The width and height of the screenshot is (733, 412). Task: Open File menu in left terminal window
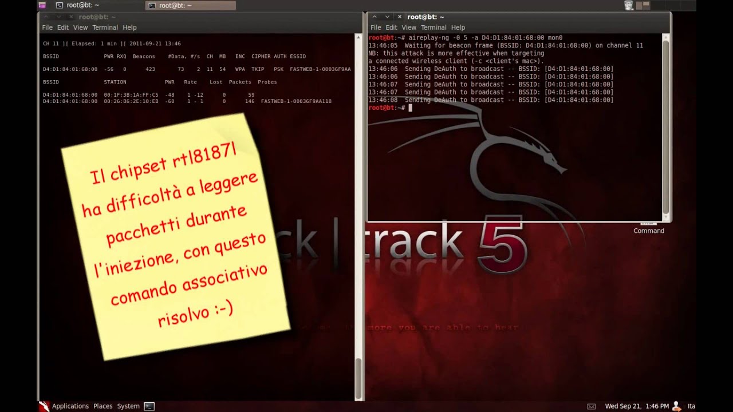pyautogui.click(x=47, y=27)
